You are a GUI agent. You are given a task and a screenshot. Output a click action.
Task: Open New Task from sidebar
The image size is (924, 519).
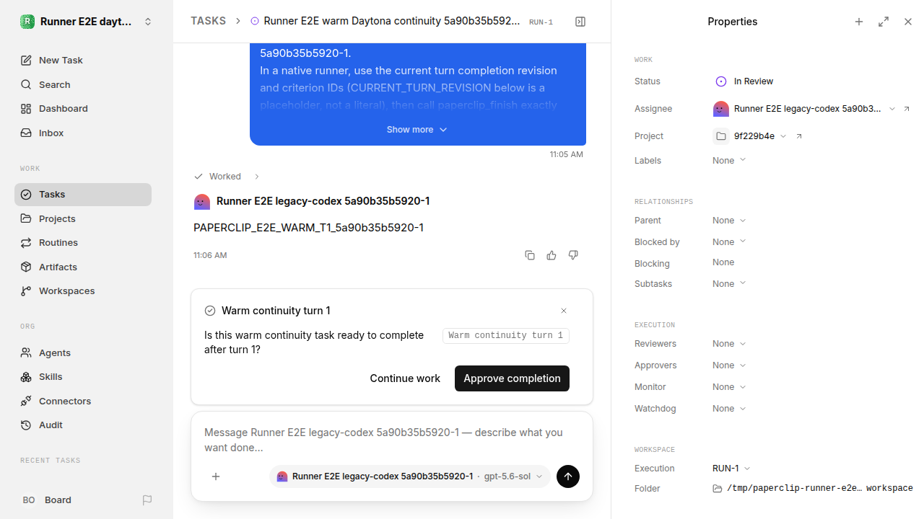click(83, 61)
